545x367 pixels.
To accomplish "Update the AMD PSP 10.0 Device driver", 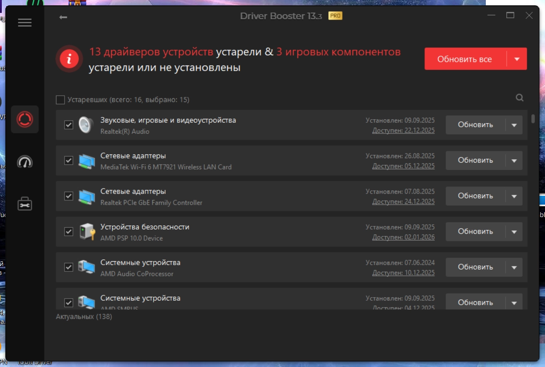I will (x=475, y=232).
